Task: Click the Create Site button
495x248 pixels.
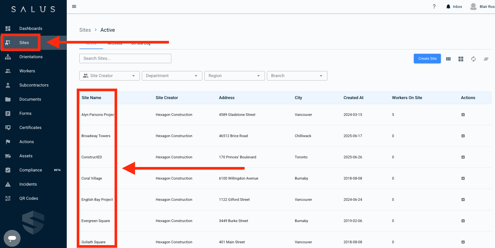Action: point(427,59)
